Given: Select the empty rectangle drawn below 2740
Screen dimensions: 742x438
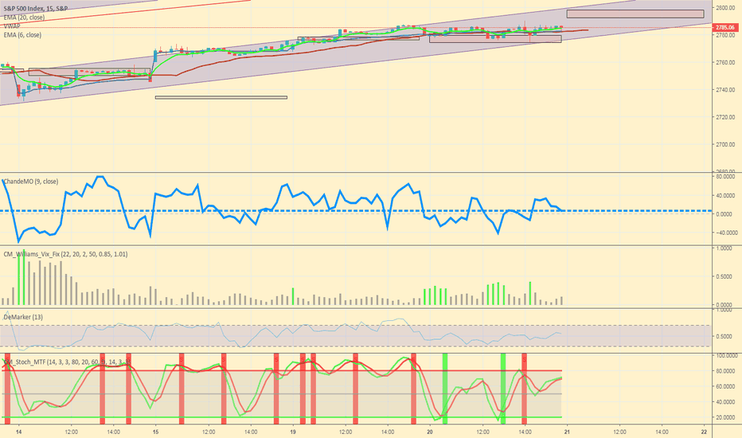Looking at the screenshot, I should [x=221, y=97].
